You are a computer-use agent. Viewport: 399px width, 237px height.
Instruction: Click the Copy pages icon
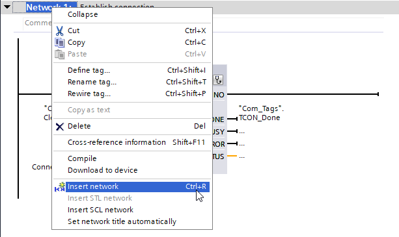(x=59, y=42)
